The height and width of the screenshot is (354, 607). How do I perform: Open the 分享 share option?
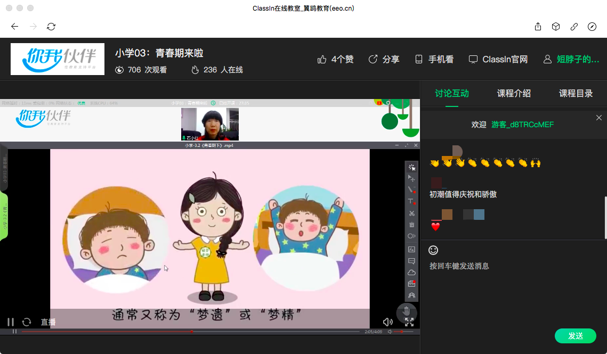pyautogui.click(x=384, y=59)
